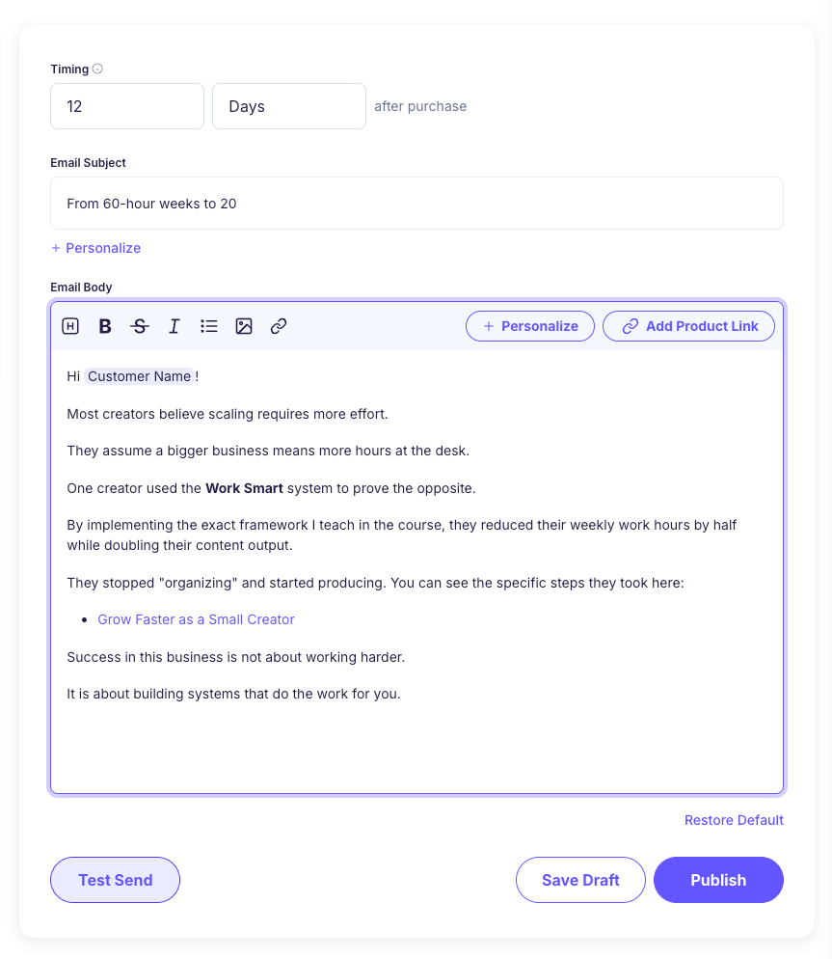832x959 pixels.
Task: Expand Personalize options under the subject line
Action: [95, 248]
